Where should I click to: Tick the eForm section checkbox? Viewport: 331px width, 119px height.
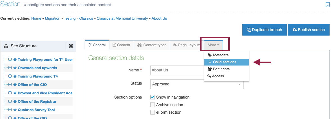coord(153,112)
